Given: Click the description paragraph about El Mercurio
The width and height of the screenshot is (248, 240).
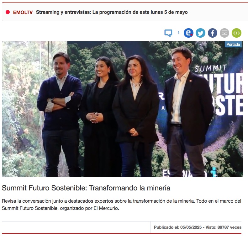Looking at the screenshot, I should pyautogui.click(x=121, y=205).
